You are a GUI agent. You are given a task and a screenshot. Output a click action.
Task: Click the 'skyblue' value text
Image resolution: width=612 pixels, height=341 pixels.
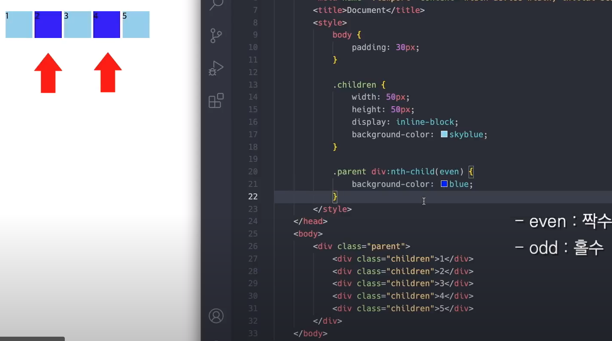[x=466, y=135]
